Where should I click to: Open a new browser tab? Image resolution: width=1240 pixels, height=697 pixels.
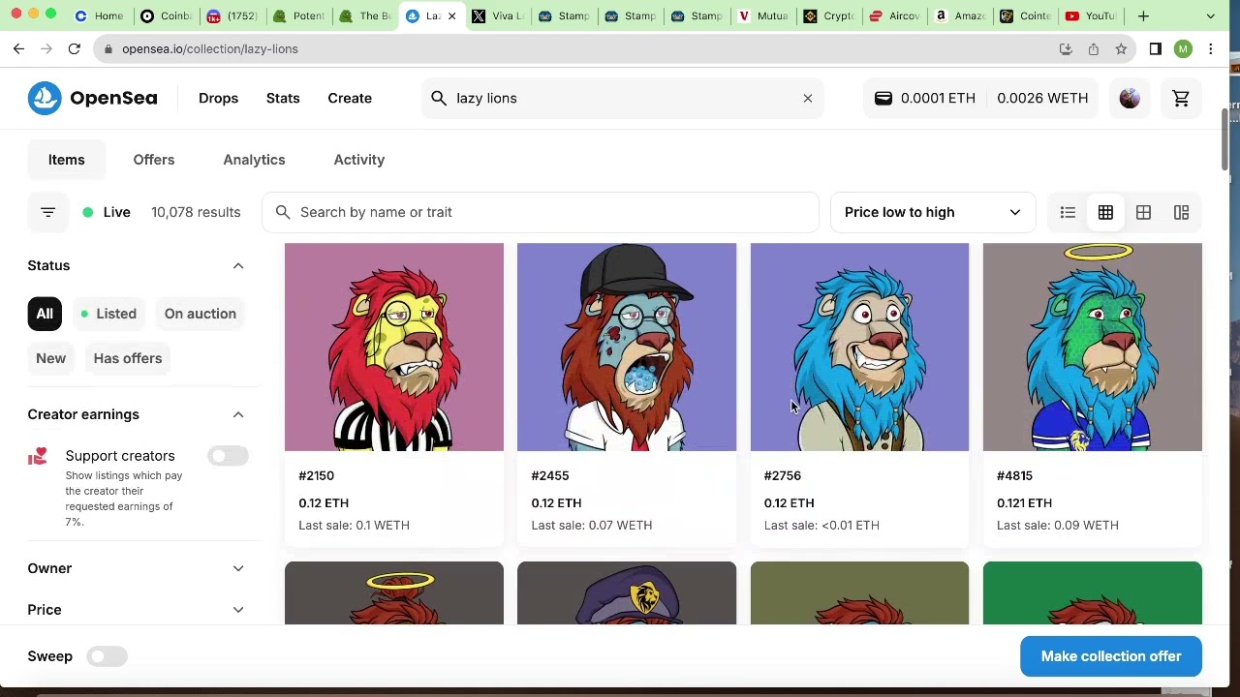[1143, 15]
